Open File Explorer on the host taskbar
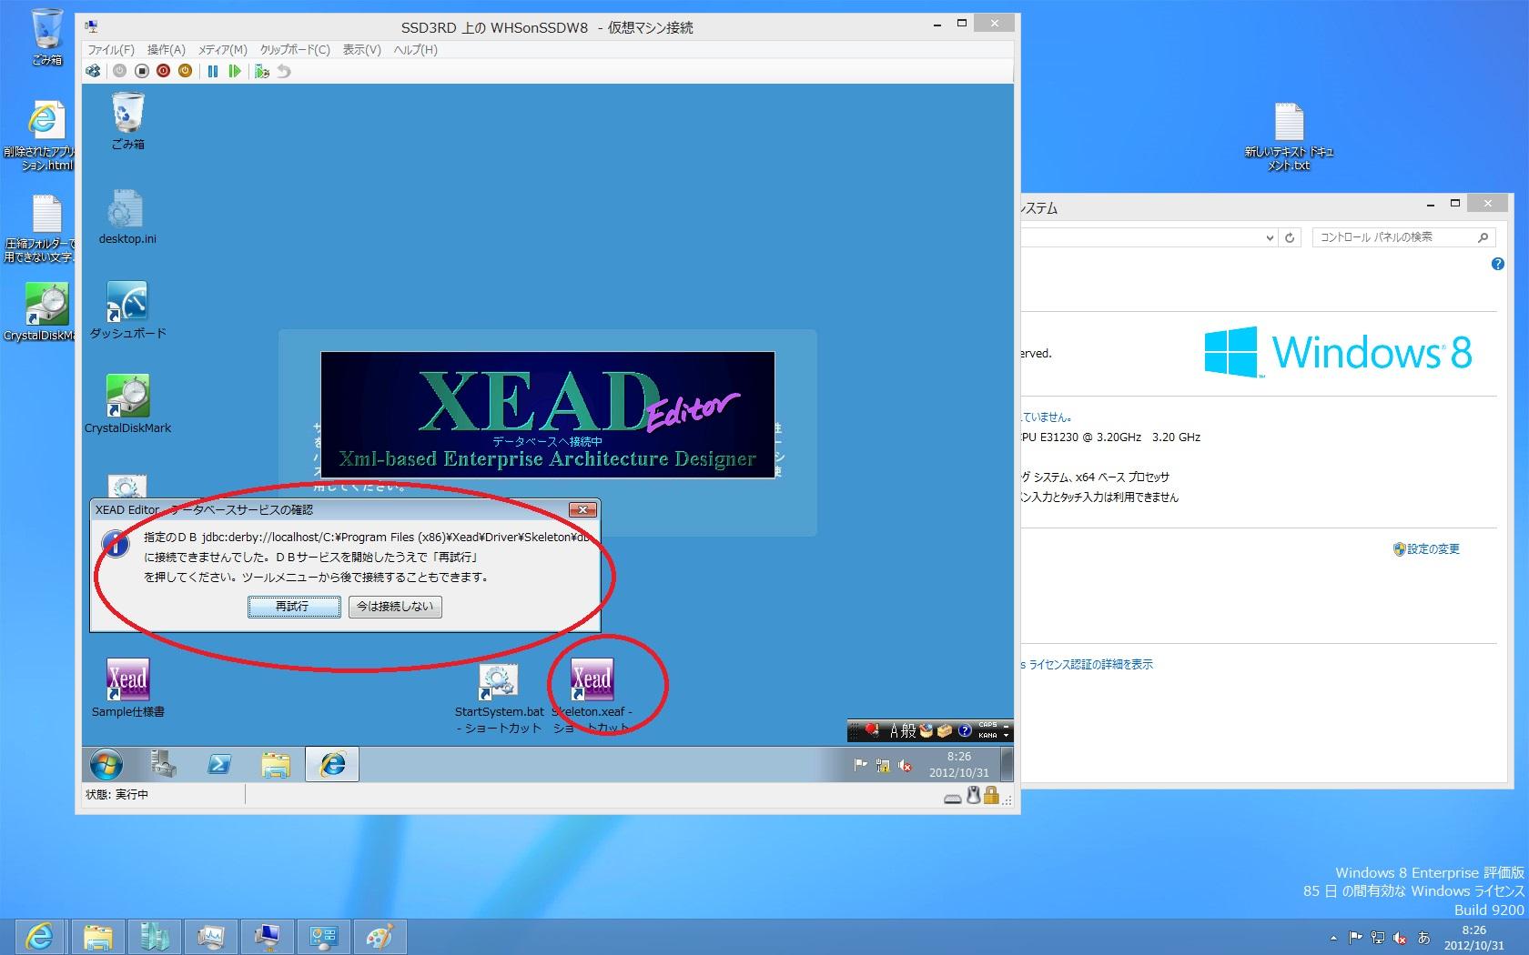 pyautogui.click(x=97, y=936)
